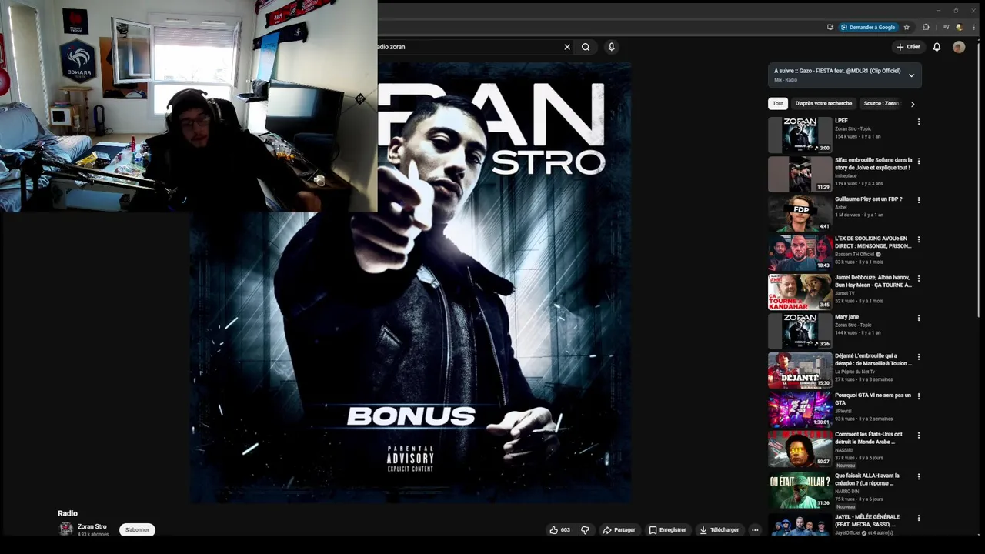Open options for JAYEL MÊLÉE GÉNÉRALE video
The height and width of the screenshot is (554, 985).
918,518
